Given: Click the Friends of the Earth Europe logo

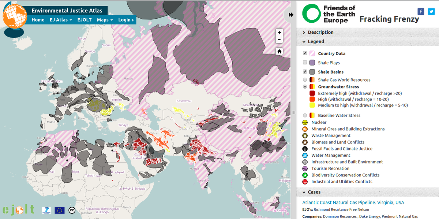Looking at the screenshot, I should tap(329, 14).
